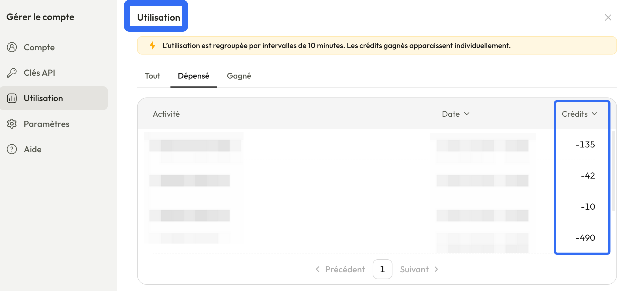The width and height of the screenshot is (632, 291).
Task: Click the Paramètres gear icon
Action: click(x=12, y=124)
